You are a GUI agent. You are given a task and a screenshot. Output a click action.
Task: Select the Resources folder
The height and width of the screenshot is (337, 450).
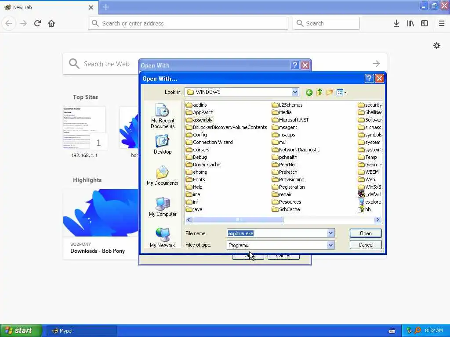(287, 202)
